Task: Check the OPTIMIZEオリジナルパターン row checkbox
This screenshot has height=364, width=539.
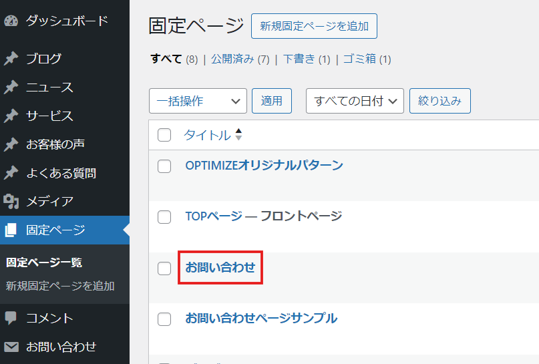Action: pos(164,166)
